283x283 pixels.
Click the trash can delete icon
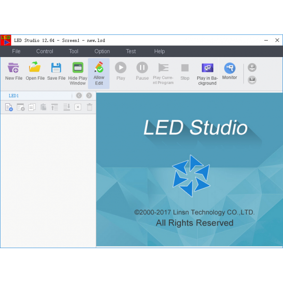coord(90,107)
